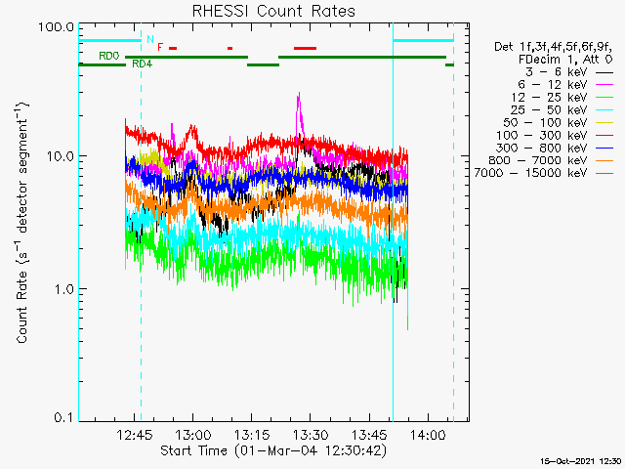Click the cyan "N" night marker label
Image resolution: width=625 pixels, height=469 pixels.
point(150,39)
